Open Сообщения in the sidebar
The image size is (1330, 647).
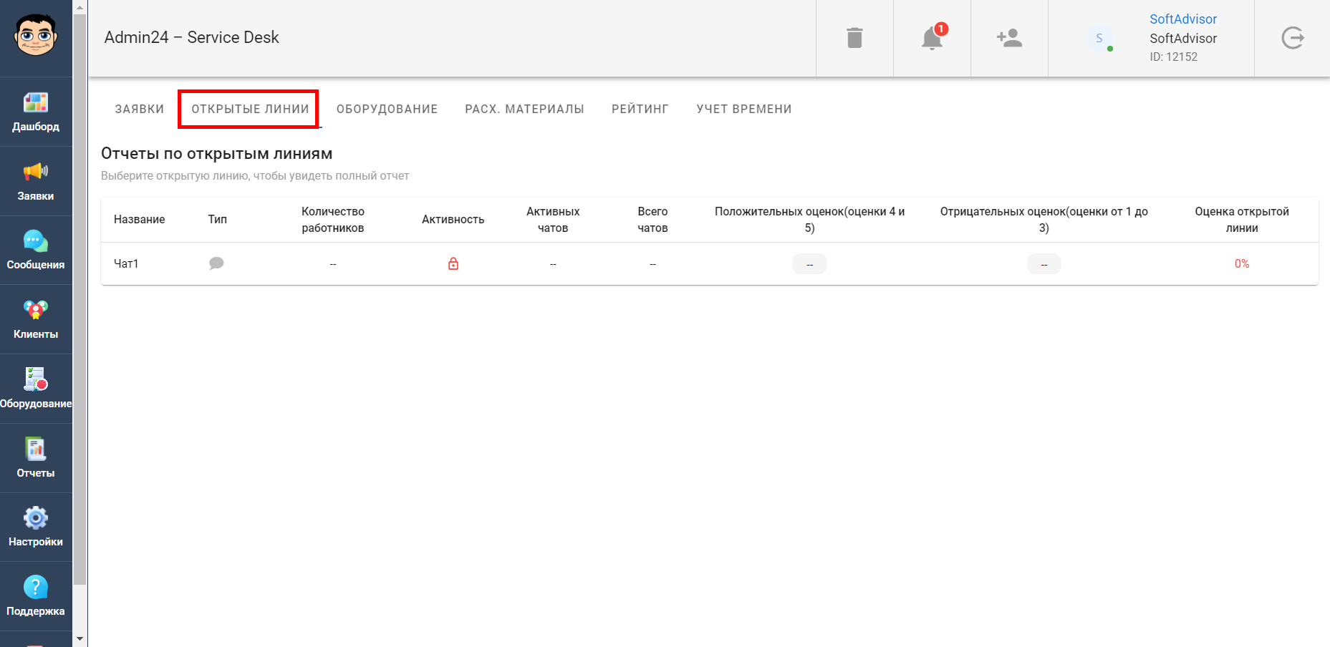36,250
